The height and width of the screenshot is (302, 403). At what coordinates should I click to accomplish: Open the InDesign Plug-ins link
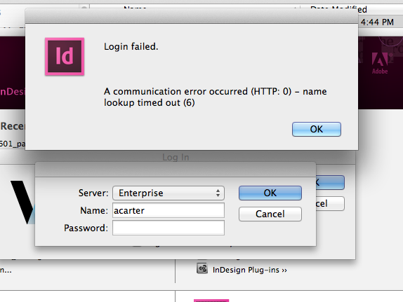(x=249, y=270)
